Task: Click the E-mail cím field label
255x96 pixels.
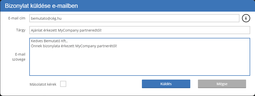Action: click(x=17, y=18)
